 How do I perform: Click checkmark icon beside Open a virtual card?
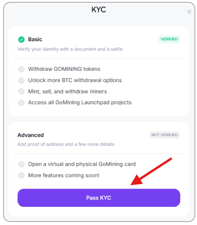tap(21, 164)
